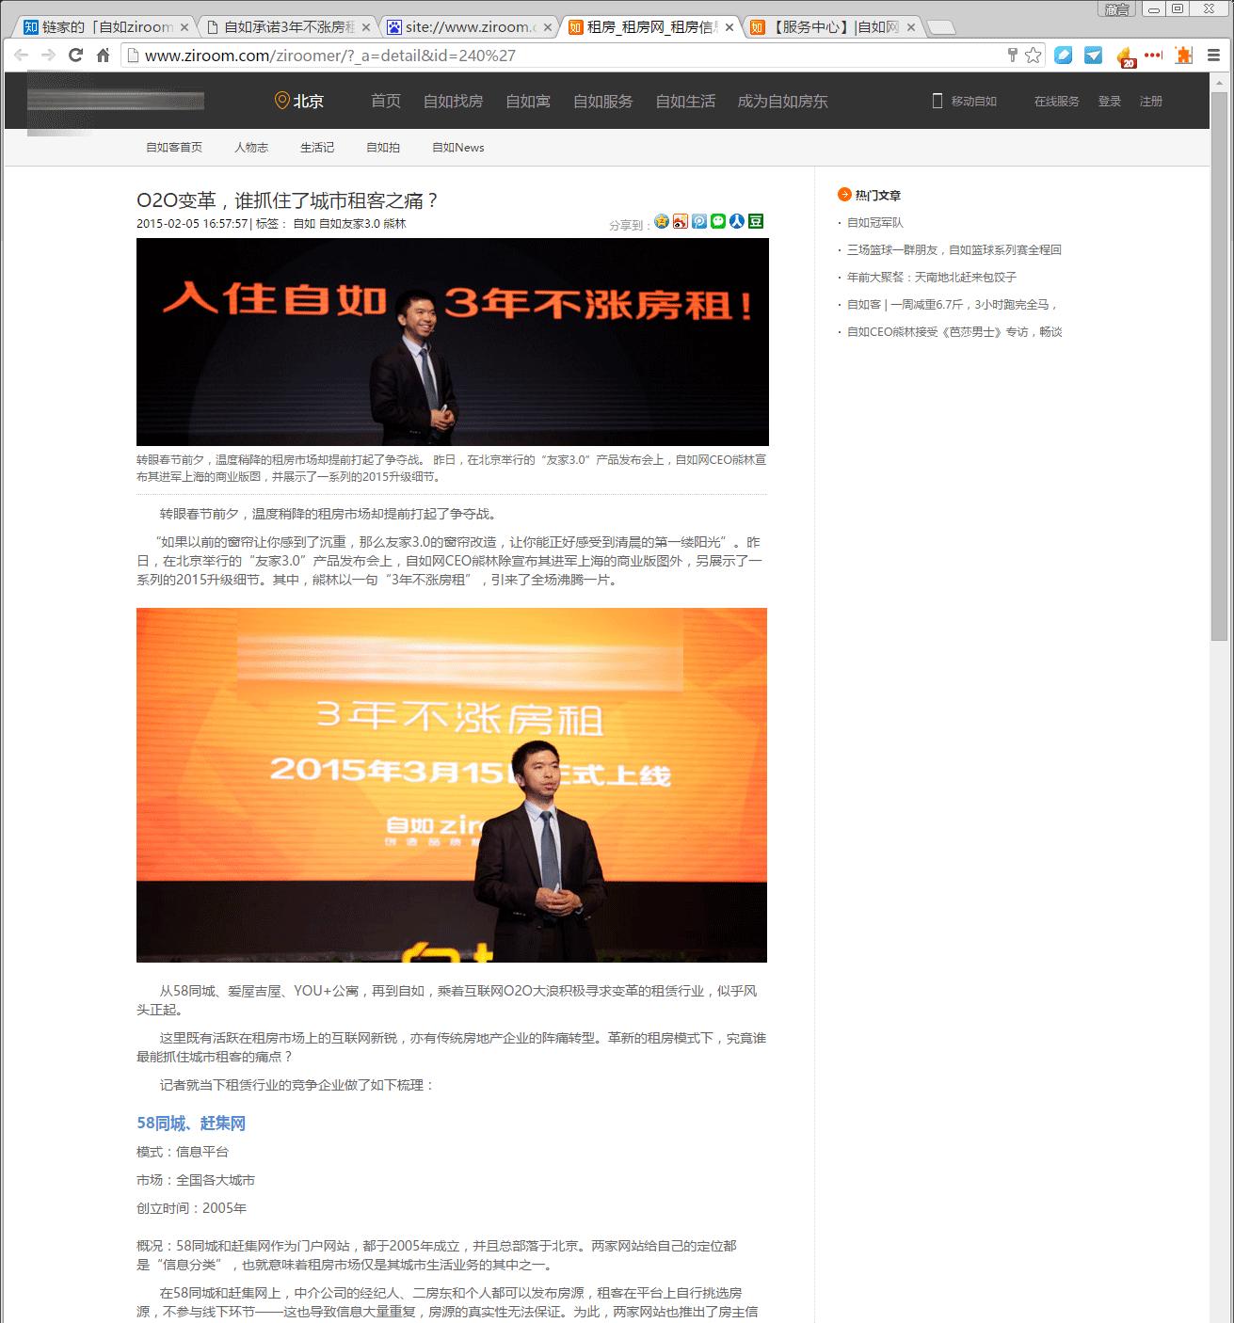Click the saved password key icon
Screen dimensions: 1234x1323
click(x=1012, y=56)
